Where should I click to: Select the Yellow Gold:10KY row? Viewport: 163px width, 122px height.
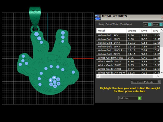click(x=128, y=39)
